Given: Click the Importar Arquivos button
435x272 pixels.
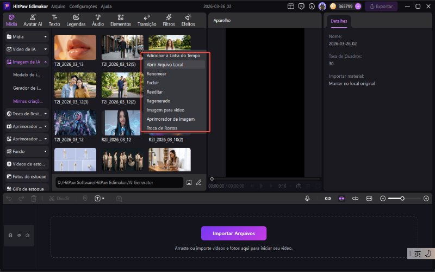Looking at the screenshot, I should 234,233.
